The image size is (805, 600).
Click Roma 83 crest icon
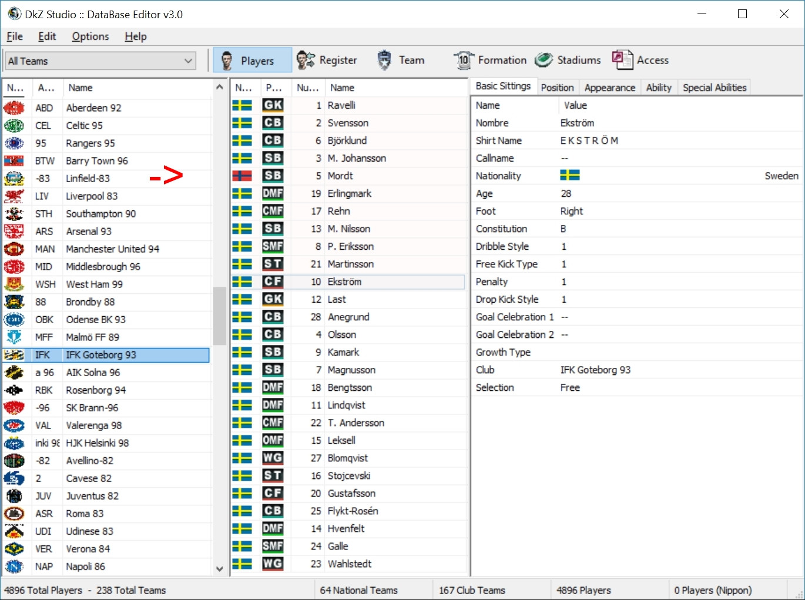coord(14,514)
